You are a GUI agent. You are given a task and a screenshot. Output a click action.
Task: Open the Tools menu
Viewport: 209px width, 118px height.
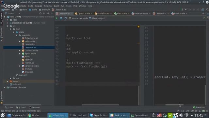point(69,6)
